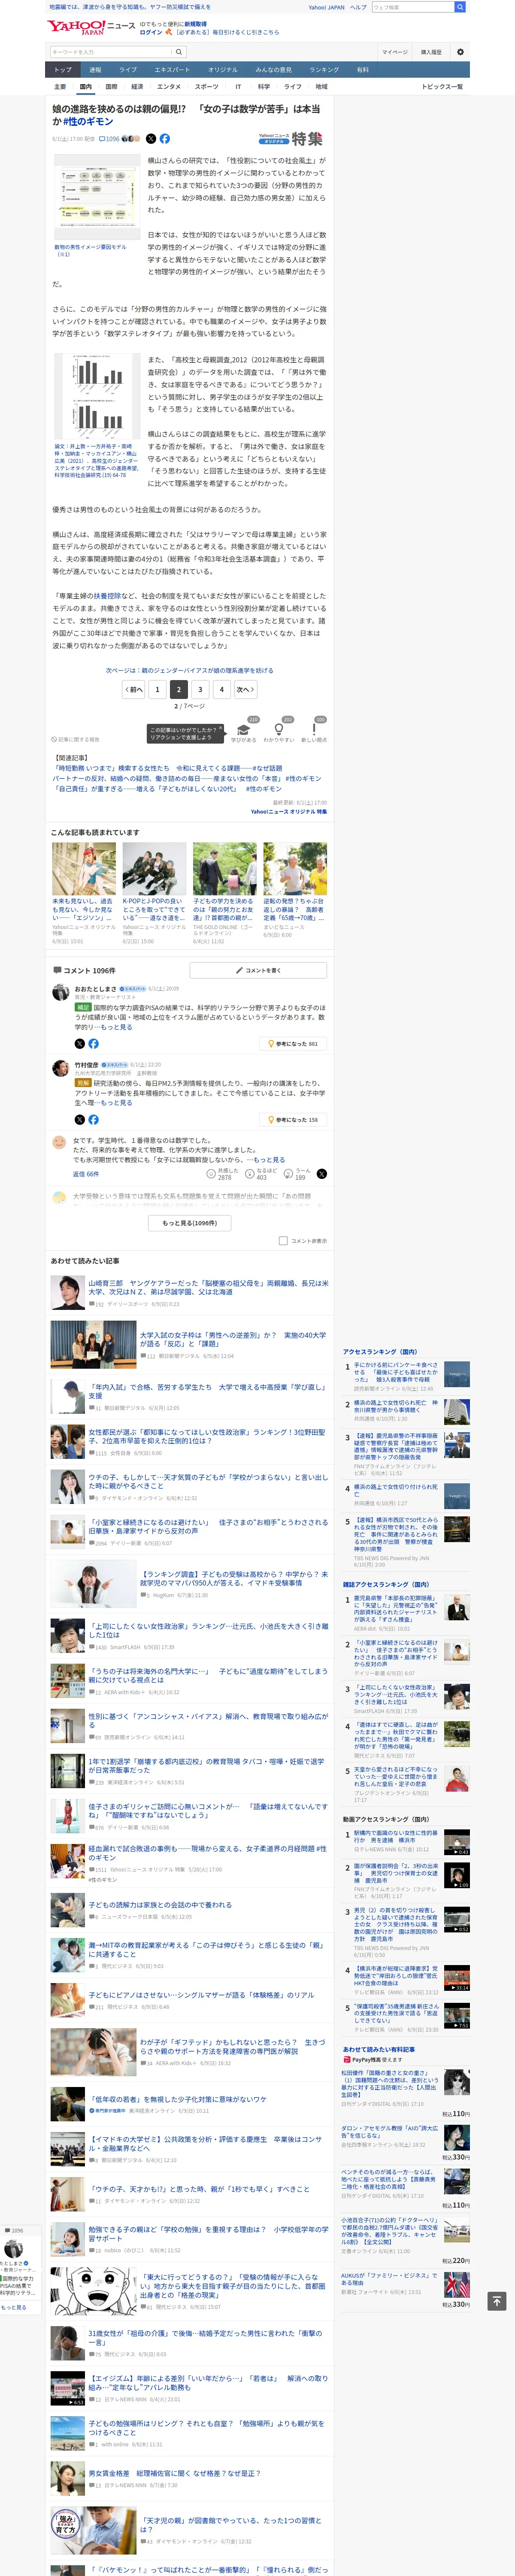Screen dimensions: 515x2576
Task: Open おおたとしまさ's profile avatar
Action: pyautogui.click(x=60, y=993)
